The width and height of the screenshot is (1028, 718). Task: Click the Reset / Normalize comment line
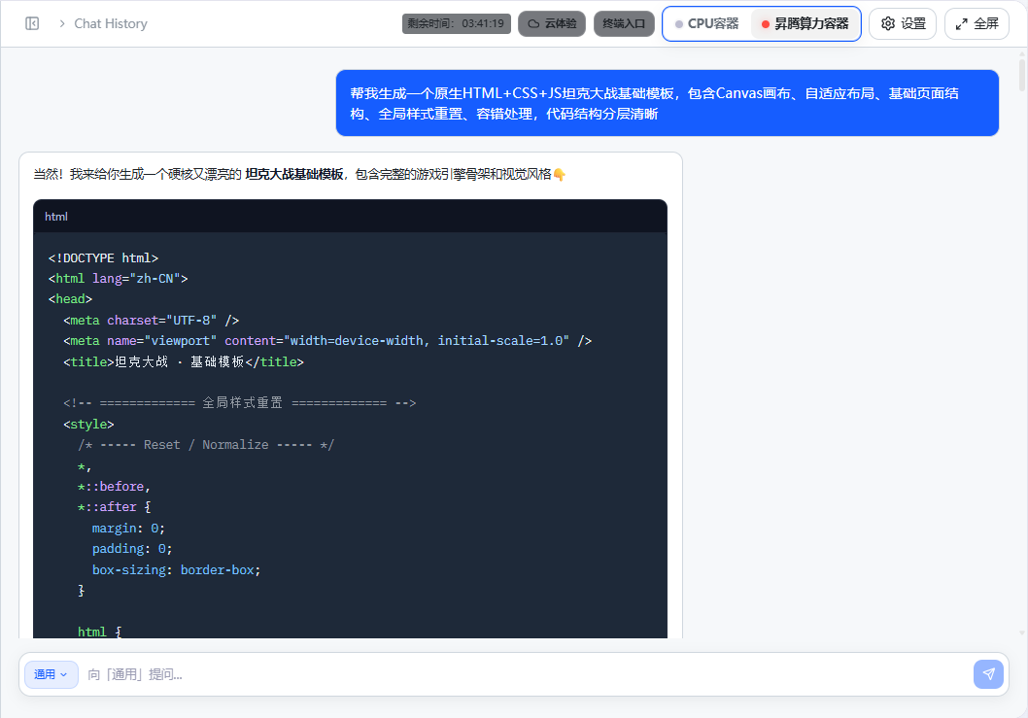[207, 445]
